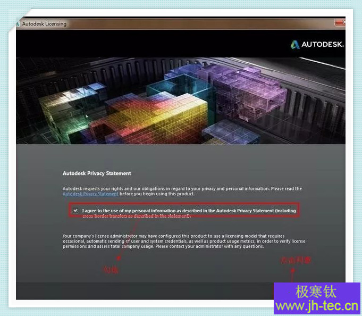Click the 'I agree to the use of my personal information' label
This screenshot has width=362, height=316.
point(189,213)
